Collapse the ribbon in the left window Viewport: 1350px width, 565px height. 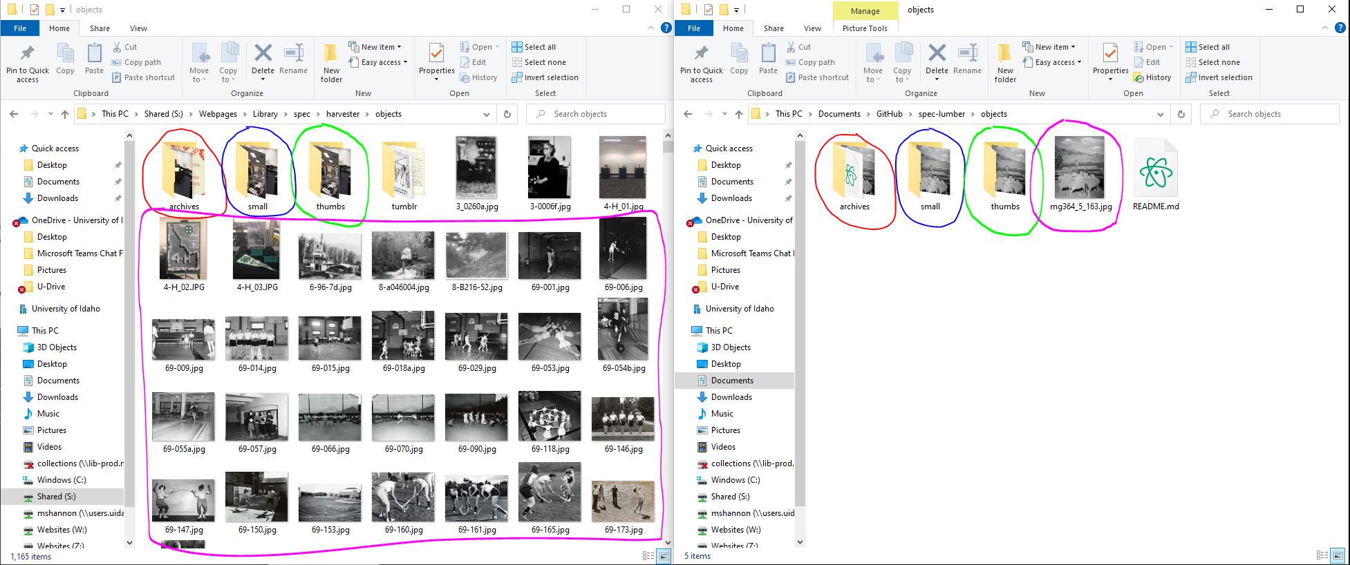point(650,28)
